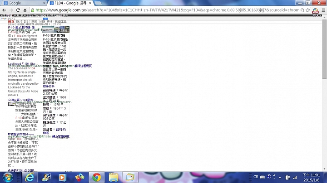Open the clock showing 下午 11:01
The height and width of the screenshot is (183, 327).
click(x=311, y=178)
